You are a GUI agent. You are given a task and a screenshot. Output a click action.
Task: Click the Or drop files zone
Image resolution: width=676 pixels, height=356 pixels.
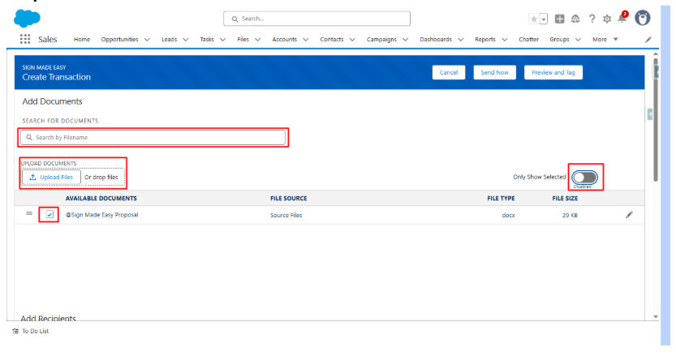(x=101, y=177)
